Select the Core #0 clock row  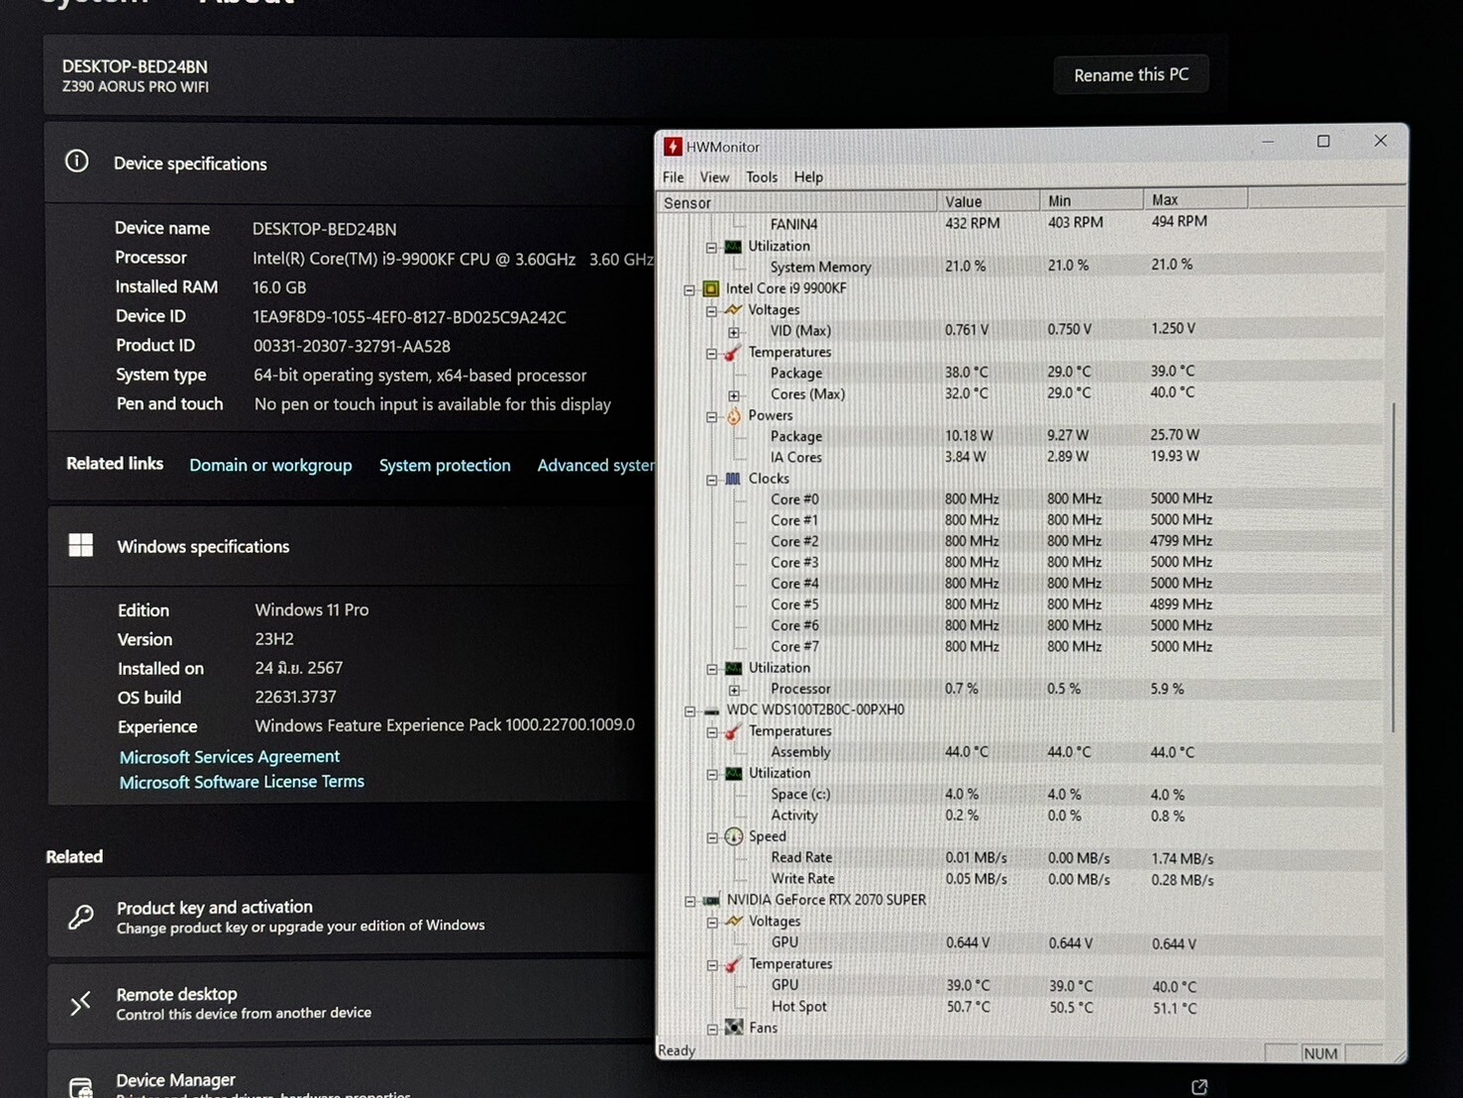click(x=1020, y=498)
